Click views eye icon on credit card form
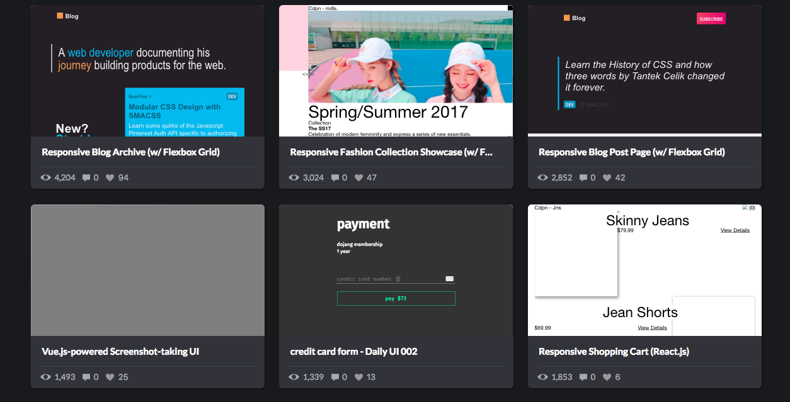The height and width of the screenshot is (402, 790). click(x=294, y=377)
